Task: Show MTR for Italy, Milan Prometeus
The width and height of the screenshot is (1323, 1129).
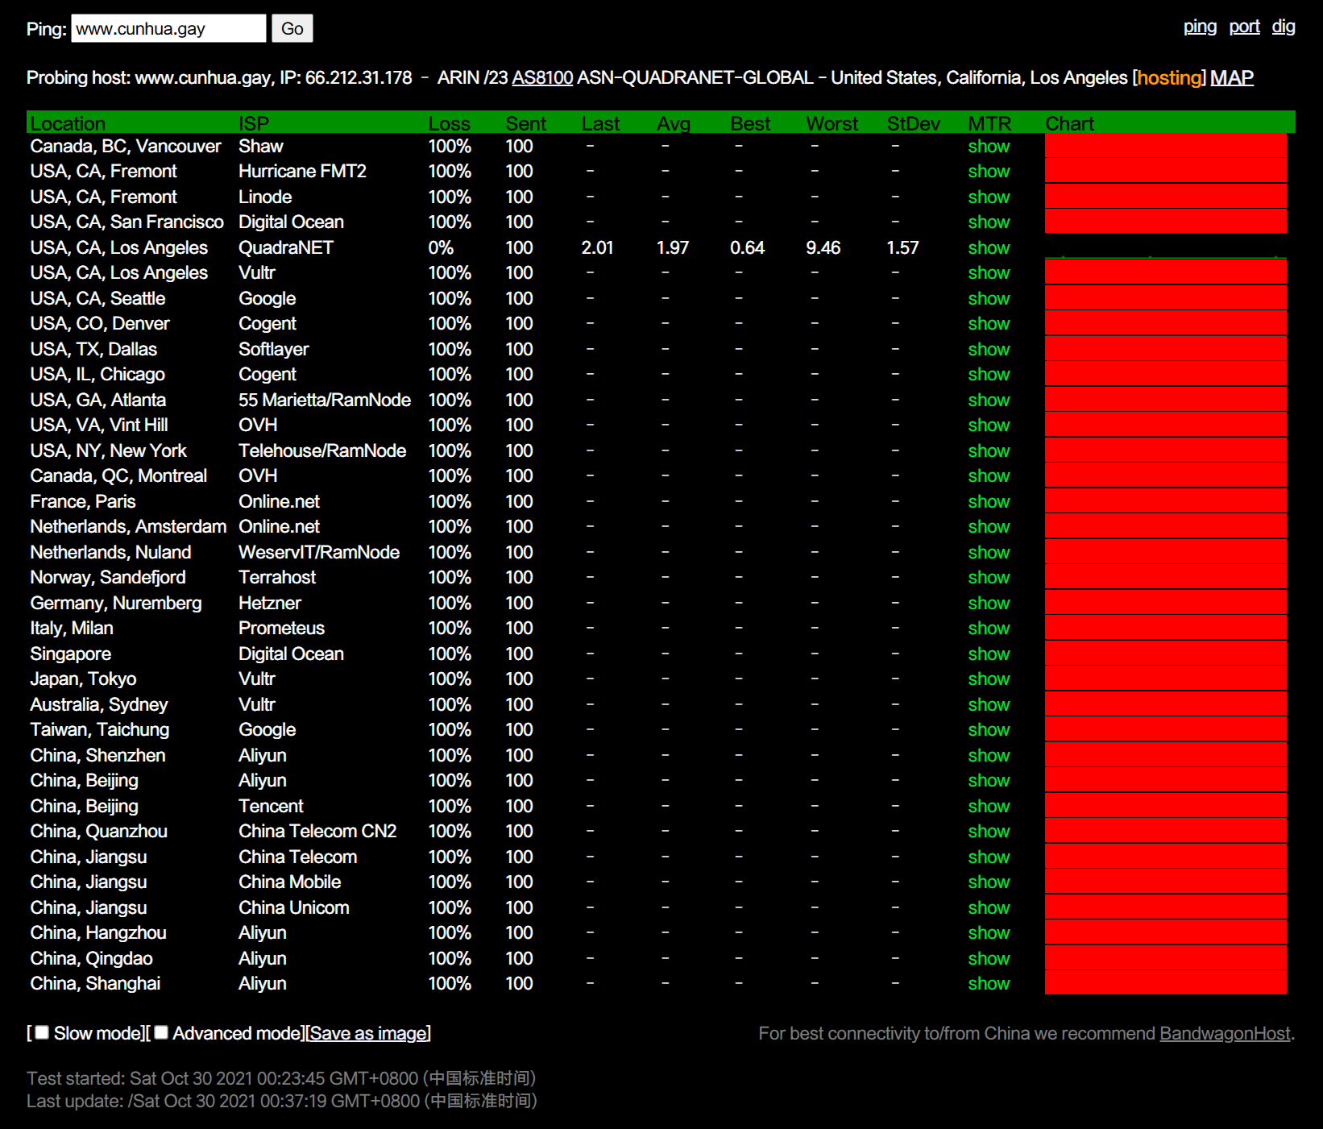Action: tap(989, 628)
